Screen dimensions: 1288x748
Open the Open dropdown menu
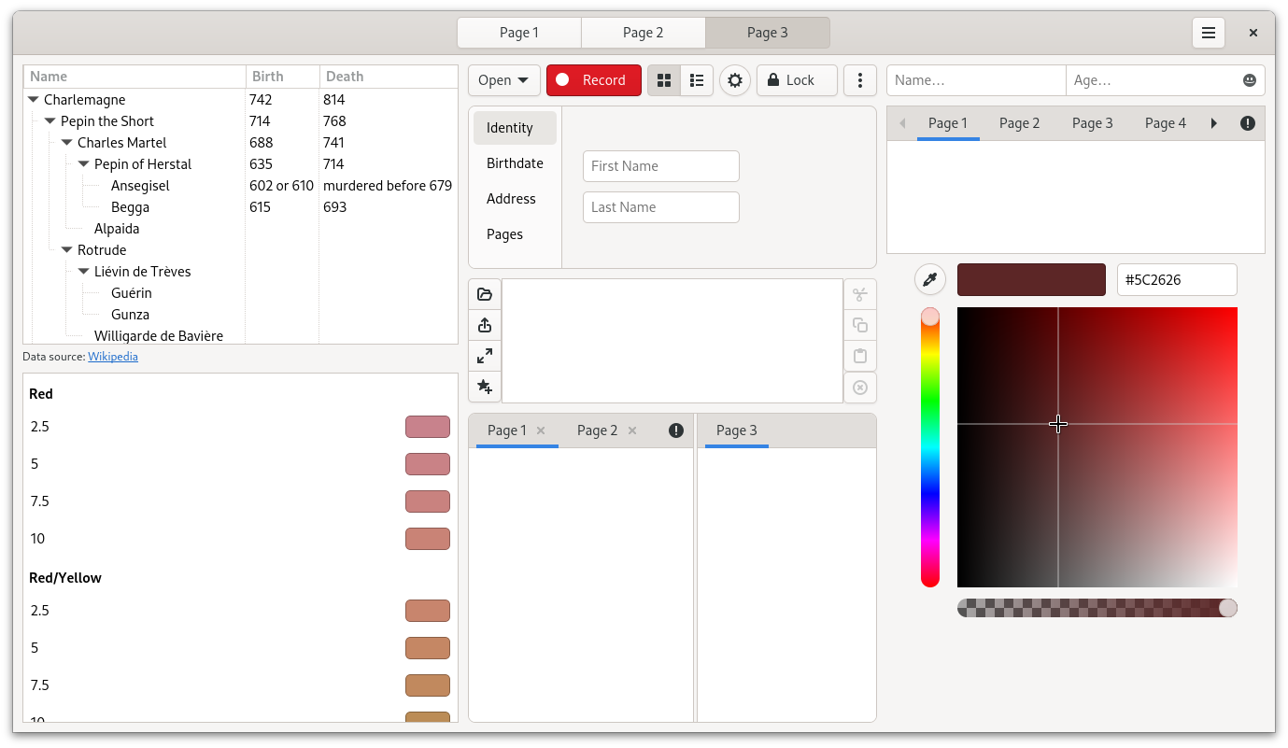503,80
